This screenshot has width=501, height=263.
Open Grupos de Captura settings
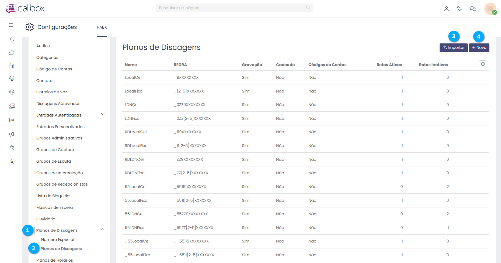pyautogui.click(x=55, y=150)
